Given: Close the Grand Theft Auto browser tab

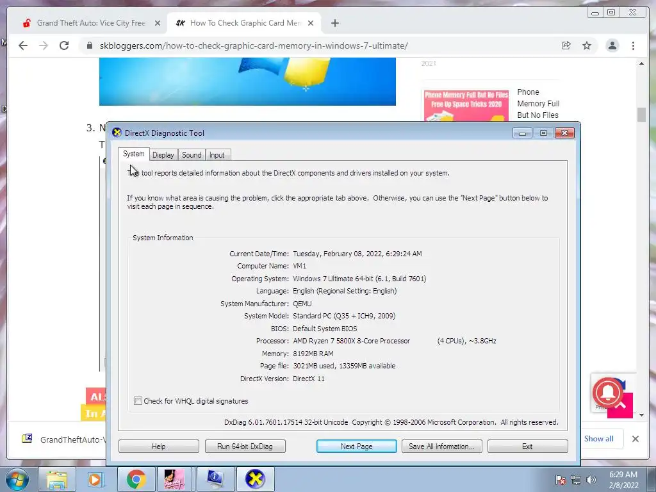Looking at the screenshot, I should click(158, 23).
